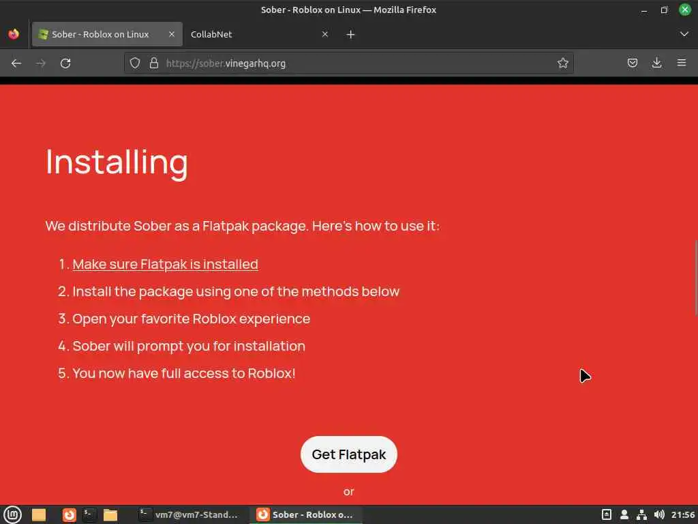Screen dimensions: 698x524
Task: Launch Terminal from the taskbar launcher
Action: [89, 514]
